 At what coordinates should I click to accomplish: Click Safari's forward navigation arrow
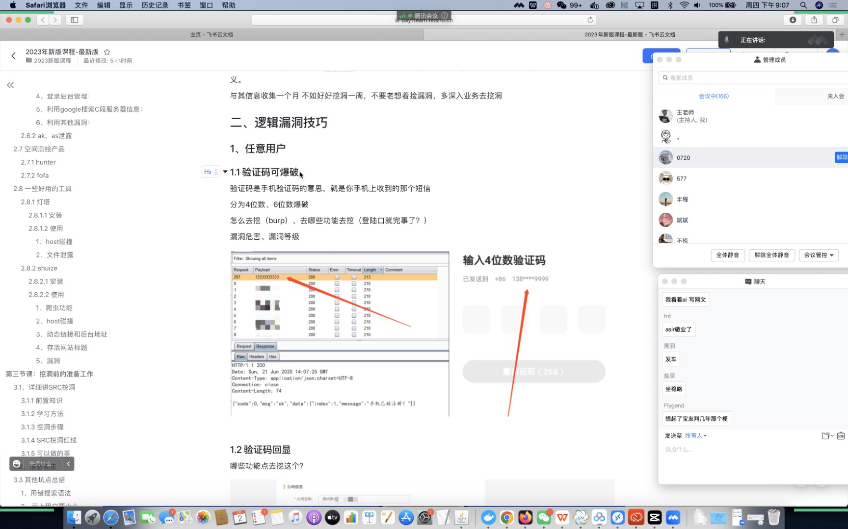pyautogui.click(x=55, y=20)
